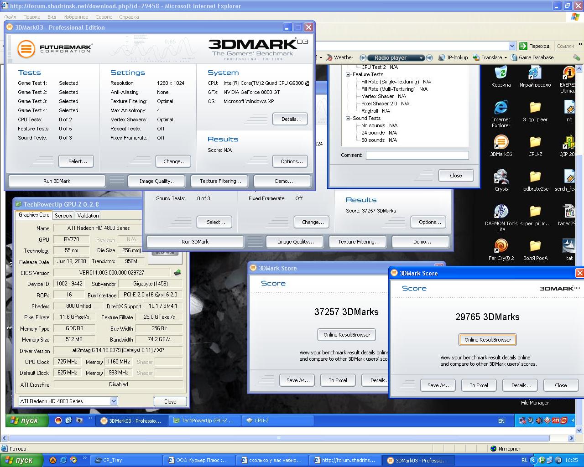The width and height of the screenshot is (584, 467).
Task: Open the ВолЯ РокА folder icon
Action: tap(535, 250)
